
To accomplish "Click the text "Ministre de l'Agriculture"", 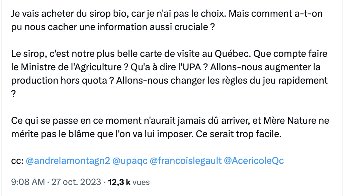I will coord(71,67).
